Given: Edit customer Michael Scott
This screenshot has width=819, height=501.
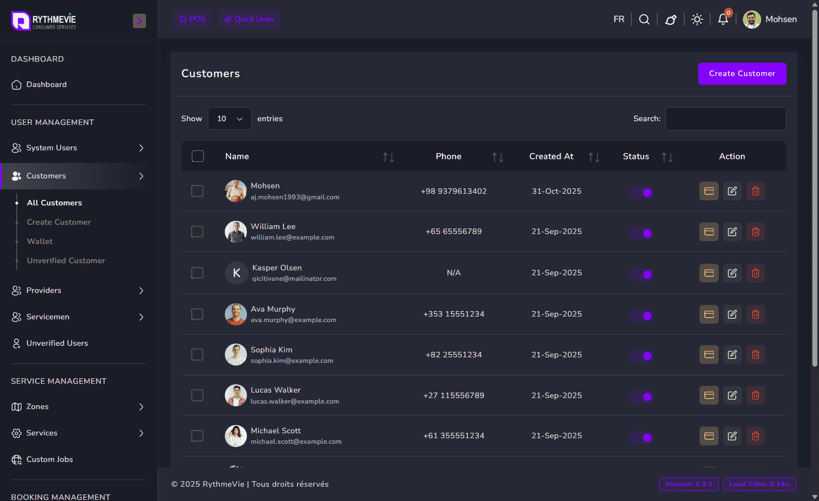Looking at the screenshot, I should tap(732, 436).
